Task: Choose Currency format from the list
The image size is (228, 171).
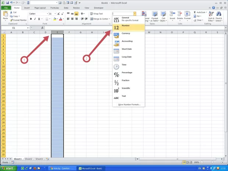Action: (129, 36)
